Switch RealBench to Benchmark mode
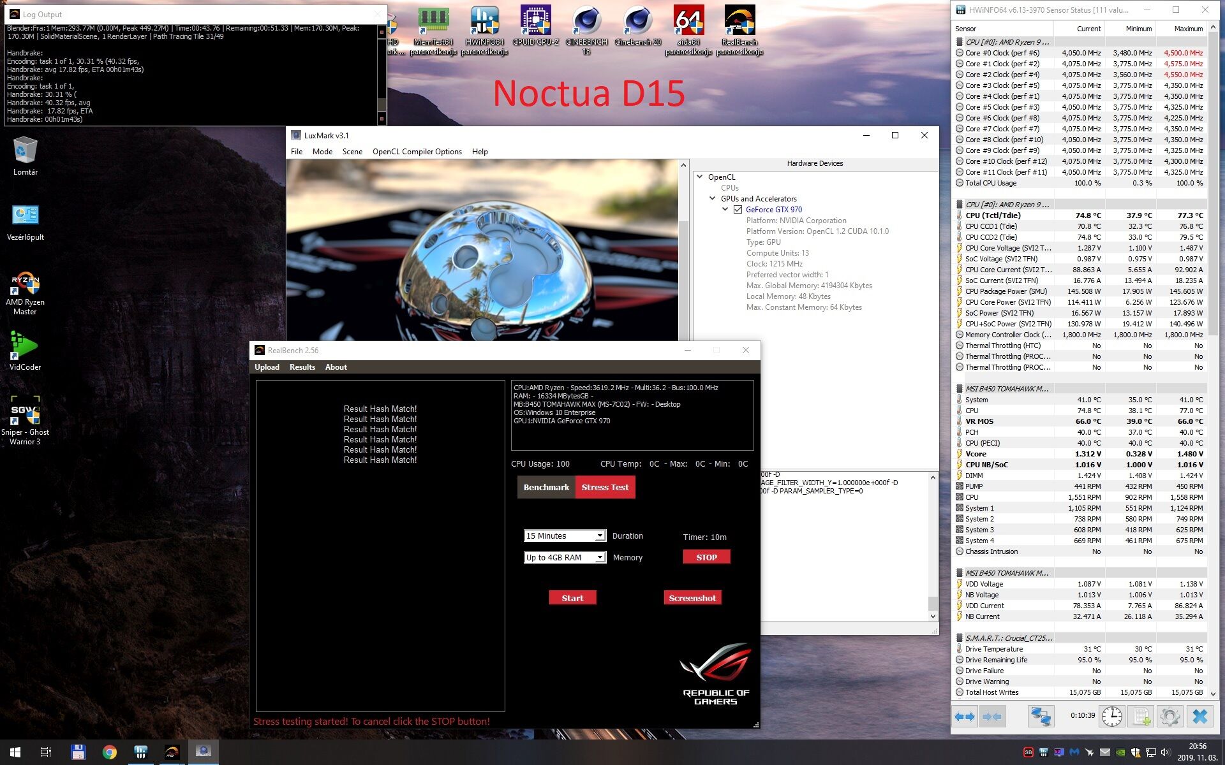1225x765 pixels. pyautogui.click(x=546, y=487)
